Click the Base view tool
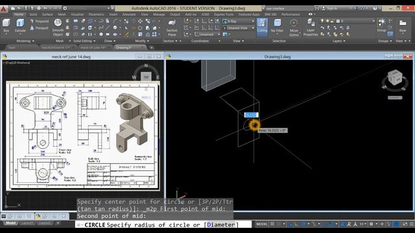The width and height of the screenshot is (415, 233). click(403, 26)
